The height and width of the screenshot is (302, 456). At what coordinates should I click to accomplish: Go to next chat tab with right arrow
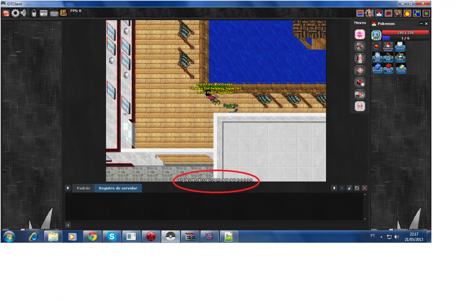[334, 188]
